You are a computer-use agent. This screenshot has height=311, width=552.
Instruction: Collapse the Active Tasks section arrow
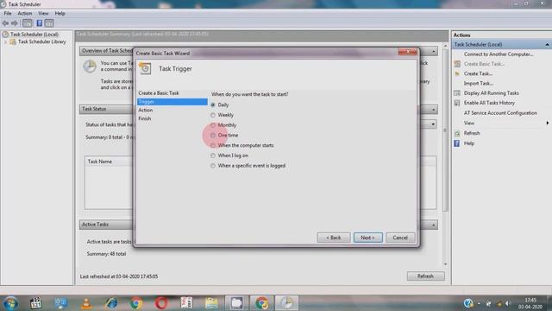coord(433,225)
